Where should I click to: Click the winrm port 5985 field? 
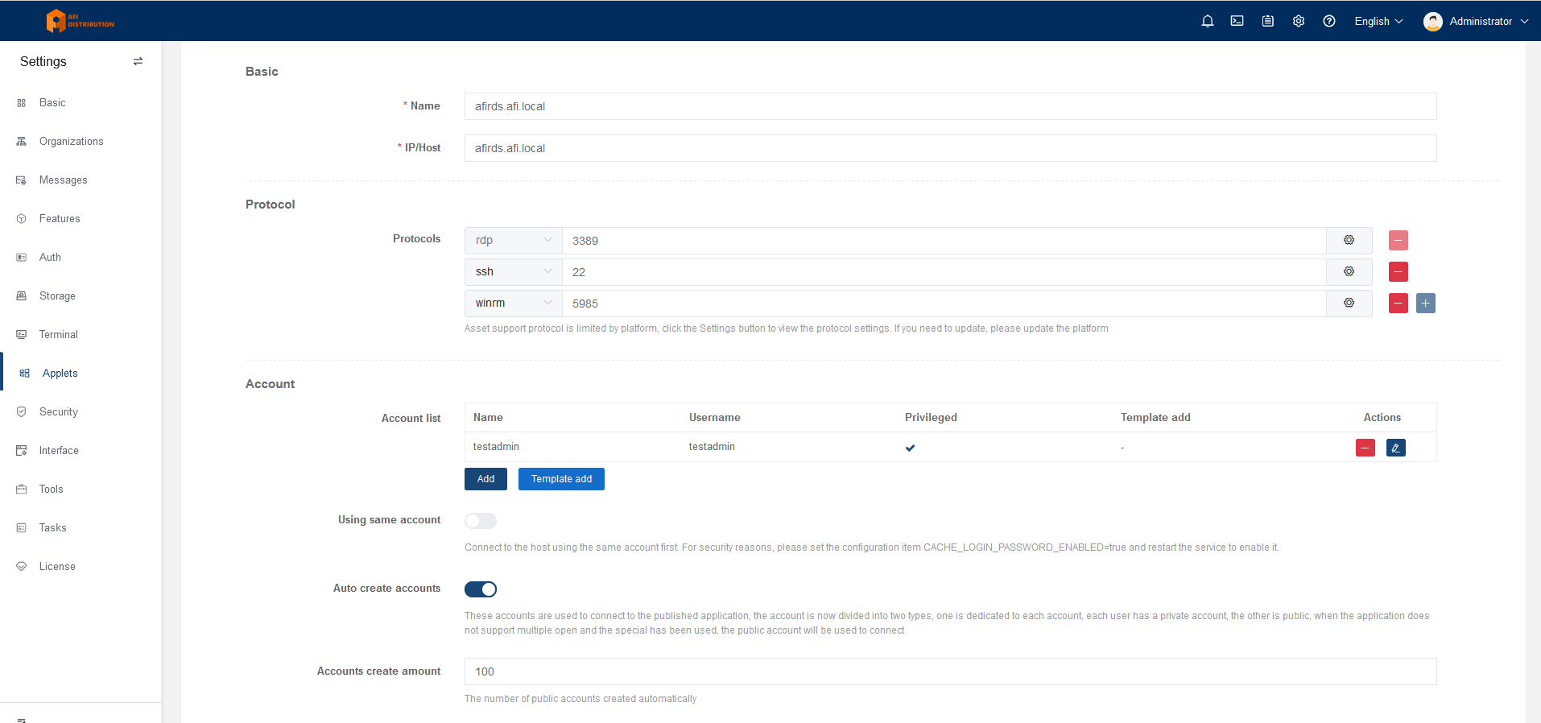point(944,303)
